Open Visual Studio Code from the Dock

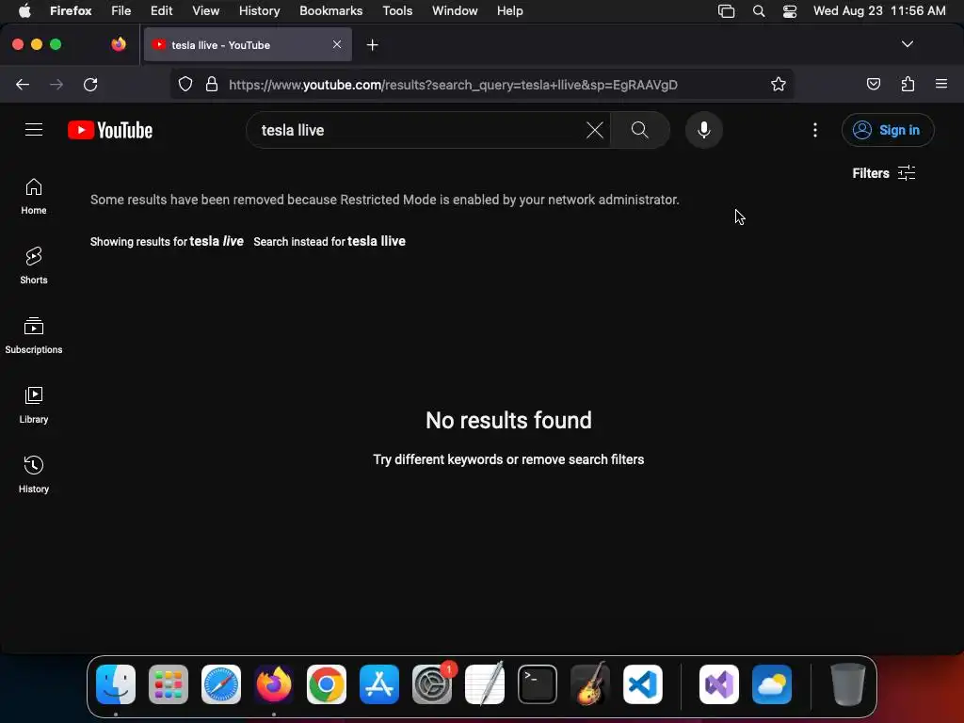click(643, 684)
